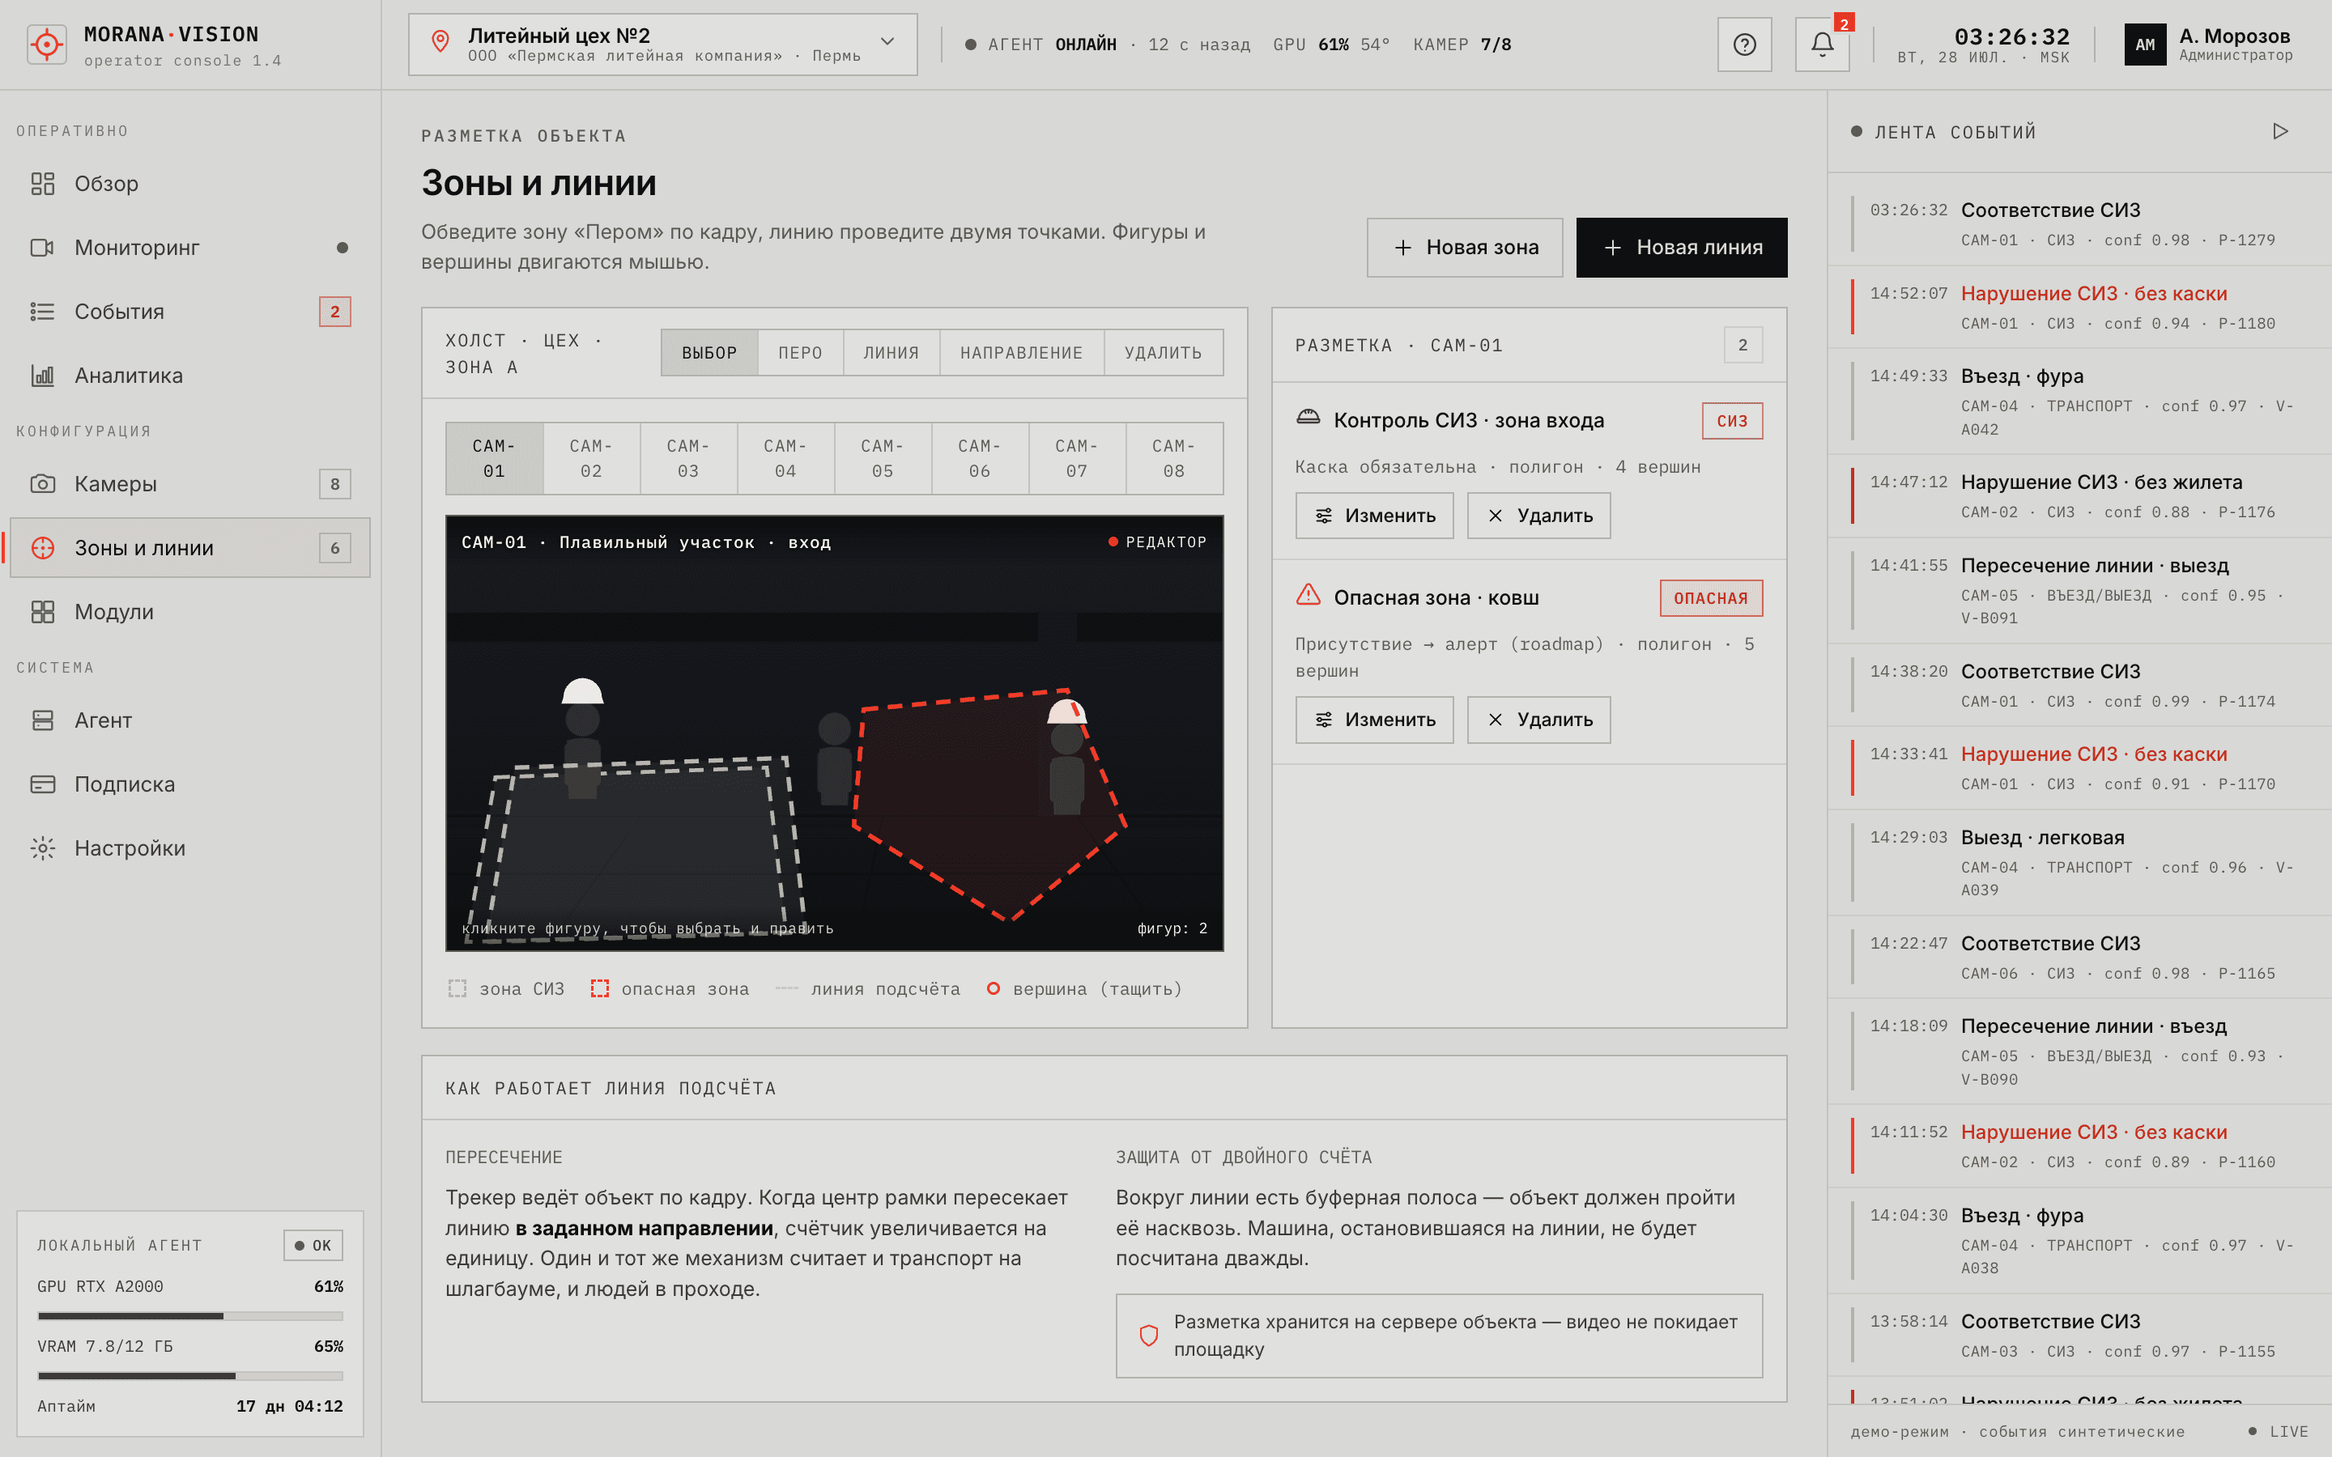Switch the canvas tool to Перо mode
The width and height of the screenshot is (2332, 1457).
click(x=800, y=353)
